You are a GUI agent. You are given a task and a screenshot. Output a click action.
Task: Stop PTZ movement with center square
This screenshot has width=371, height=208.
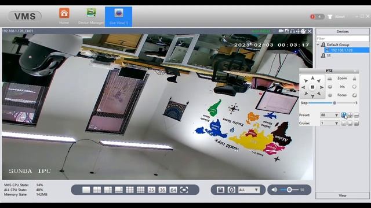[312, 87]
